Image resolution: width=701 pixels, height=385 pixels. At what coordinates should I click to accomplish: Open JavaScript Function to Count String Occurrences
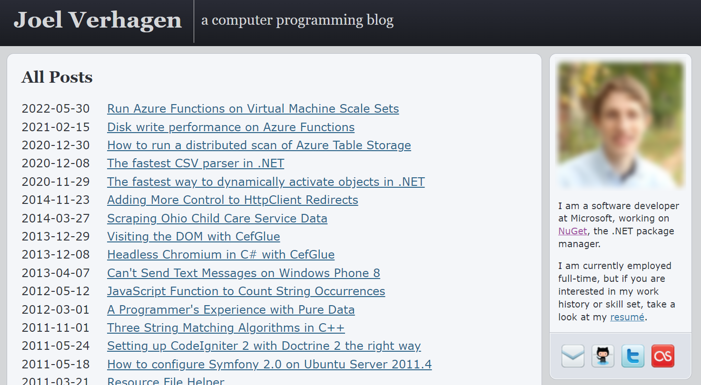click(x=246, y=291)
